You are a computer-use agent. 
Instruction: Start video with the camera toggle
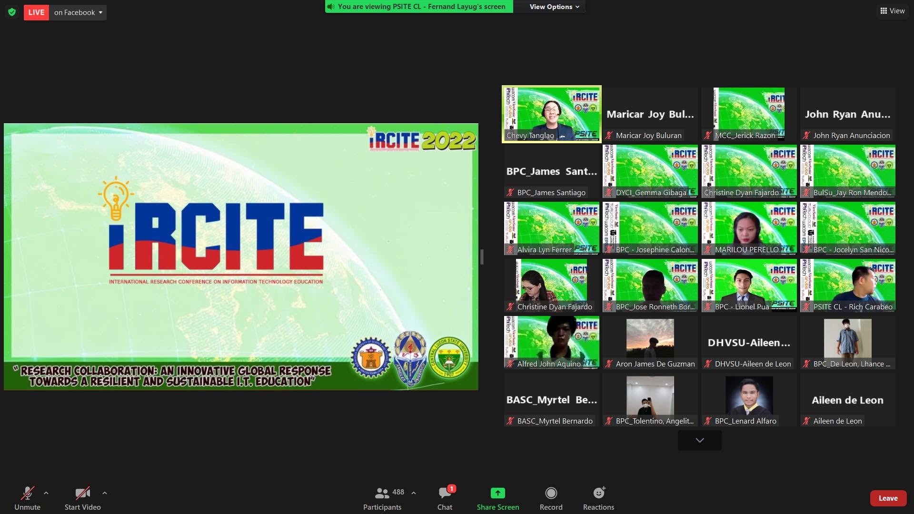pyautogui.click(x=83, y=498)
